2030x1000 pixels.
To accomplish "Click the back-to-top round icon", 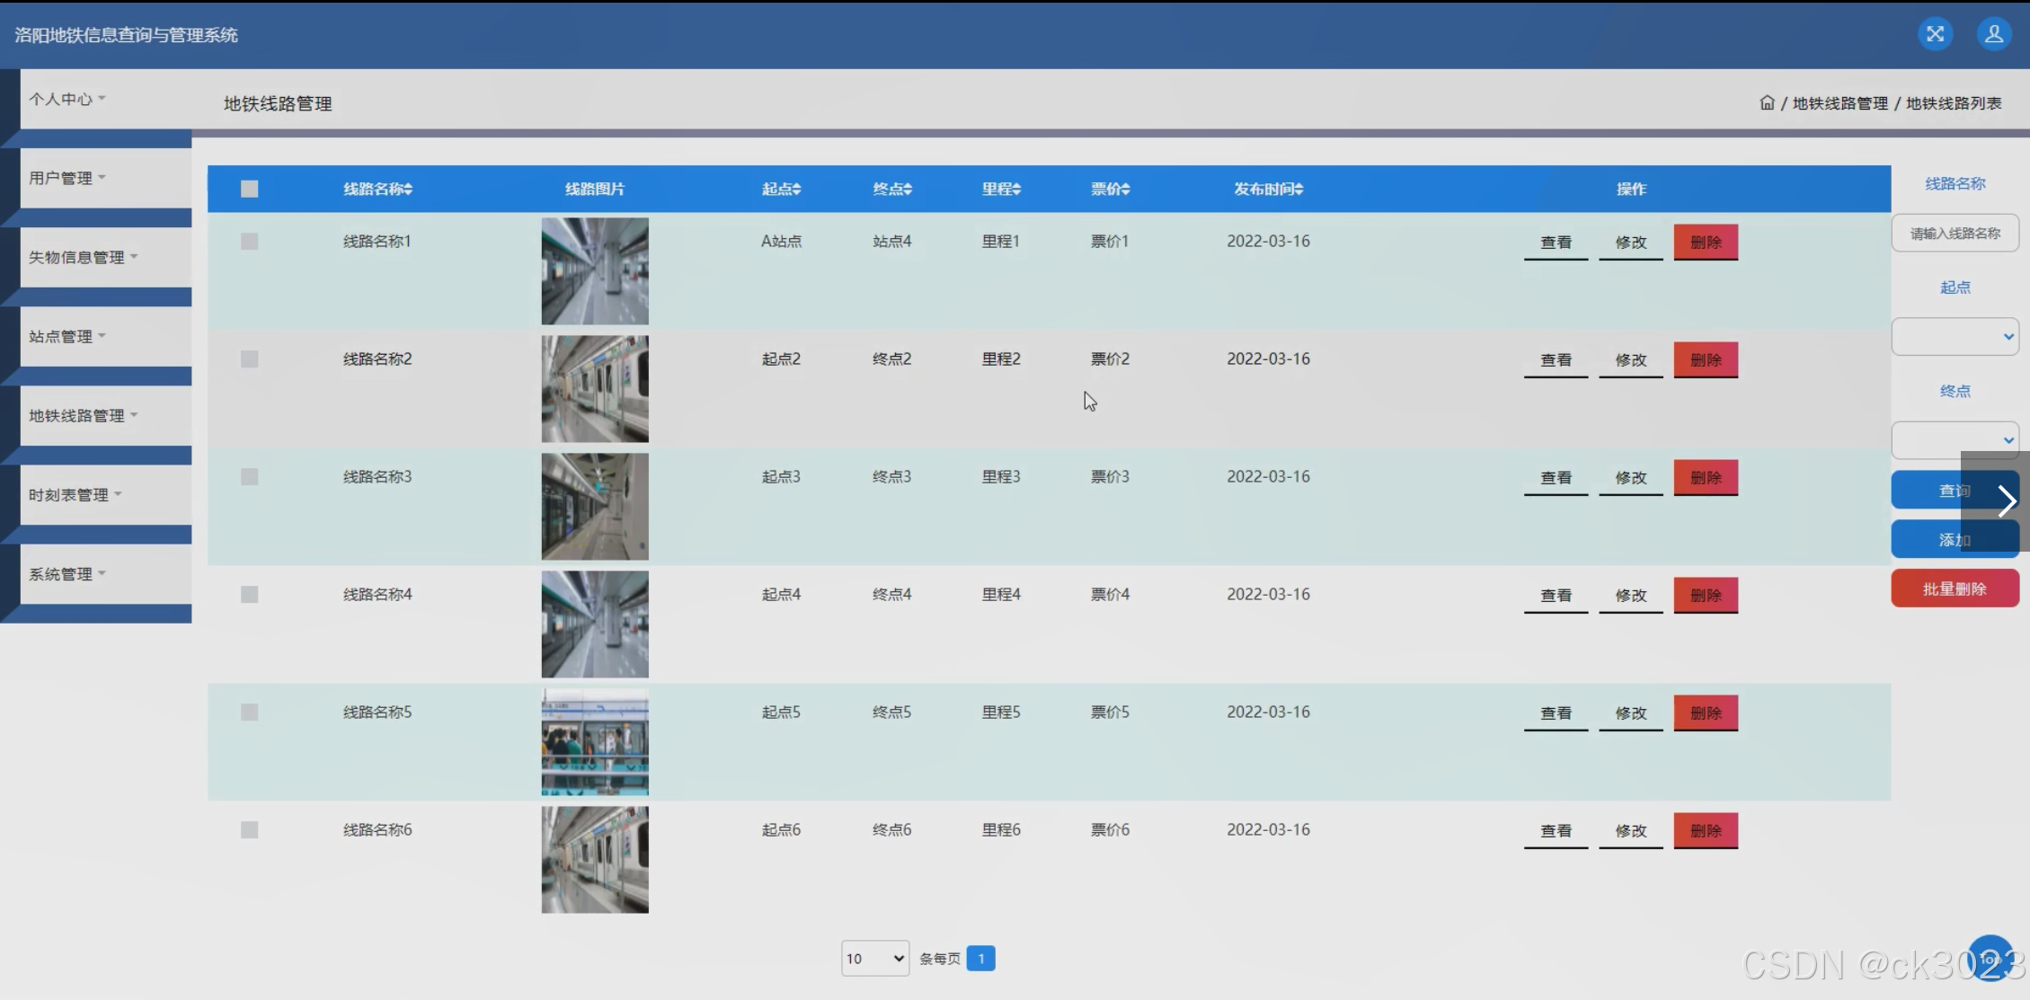I will (x=1990, y=958).
